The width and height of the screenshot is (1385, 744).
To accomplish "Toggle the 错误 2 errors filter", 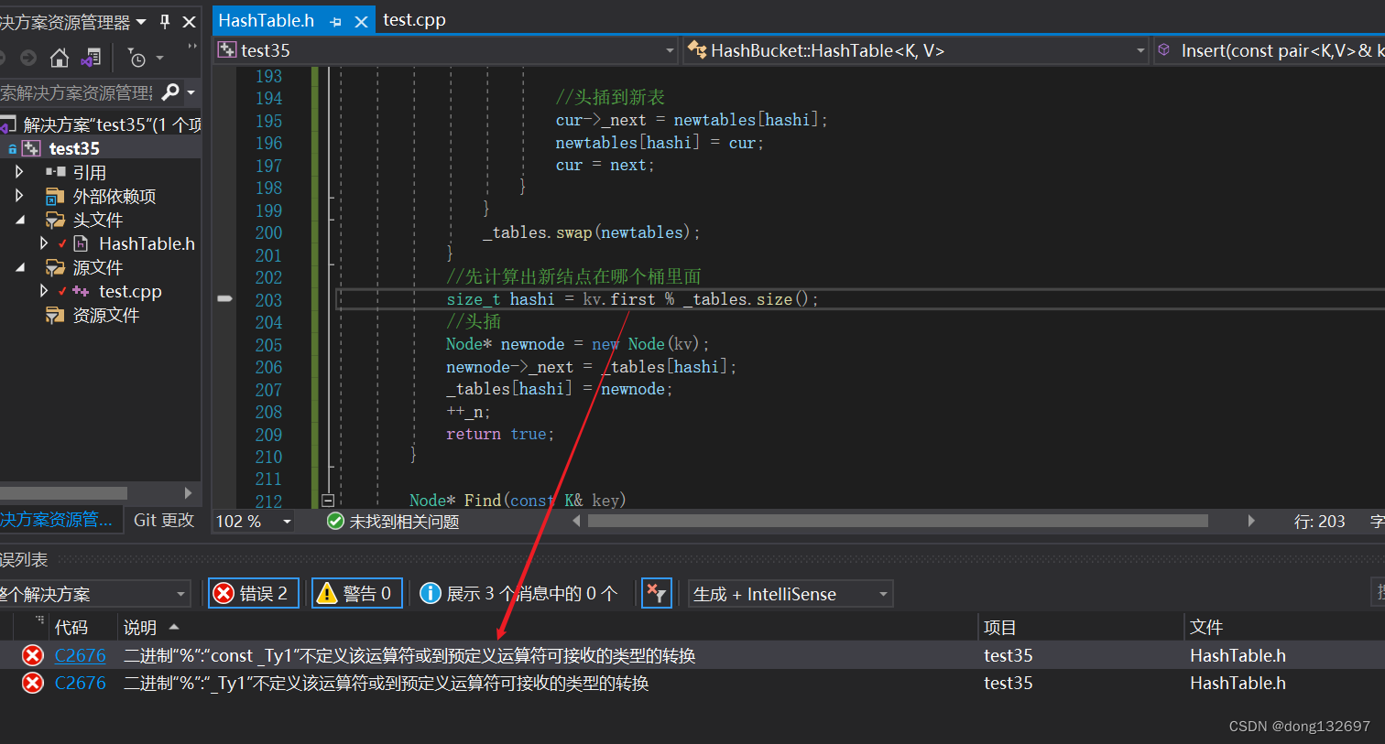I will 254,593.
